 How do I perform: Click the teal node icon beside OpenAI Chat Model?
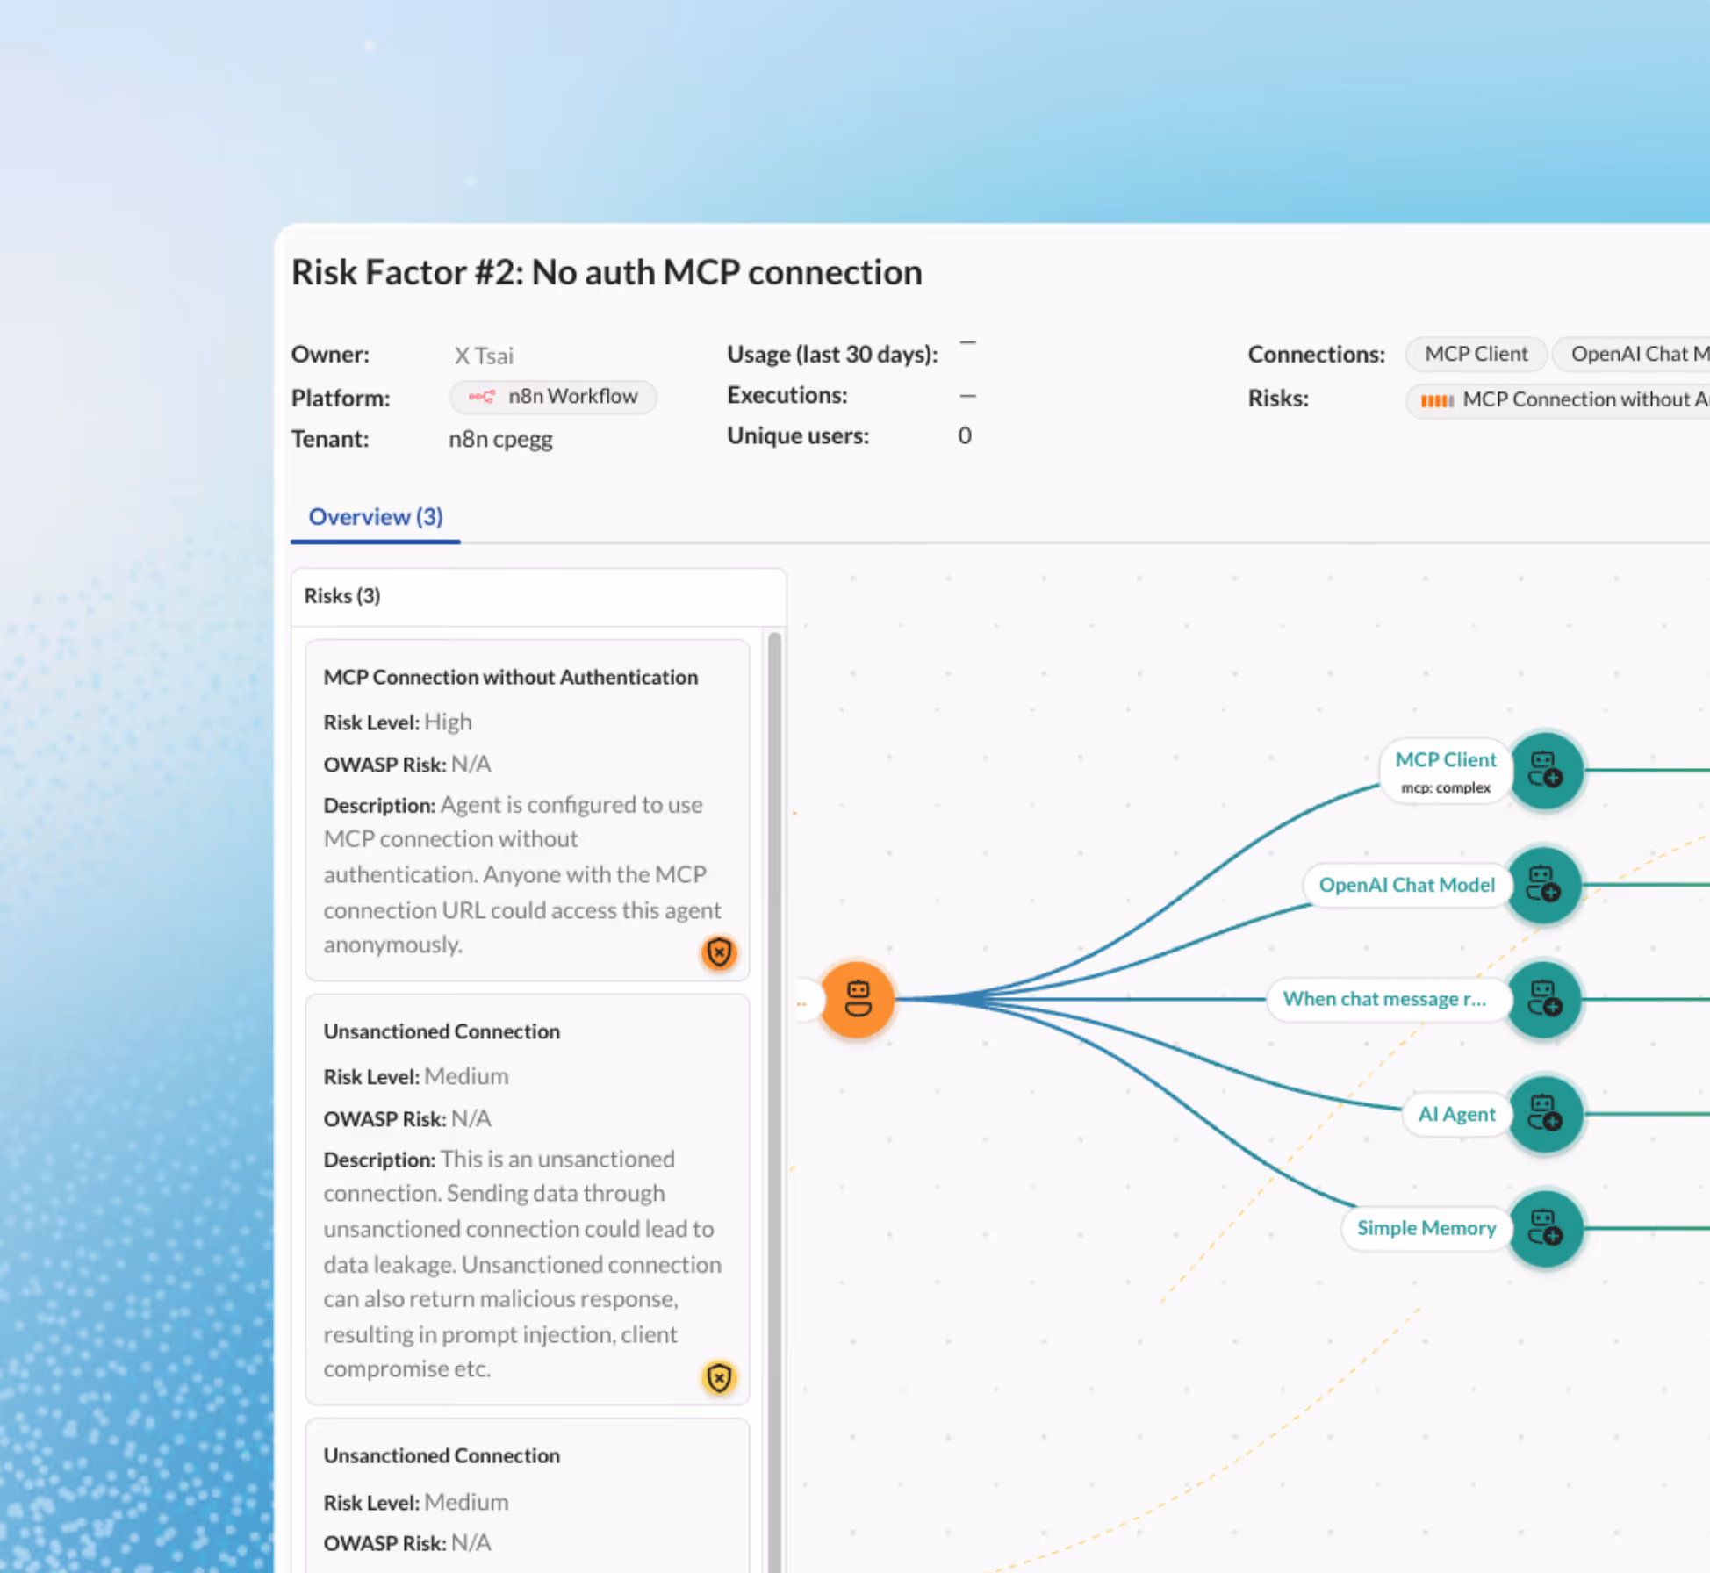[1544, 884]
